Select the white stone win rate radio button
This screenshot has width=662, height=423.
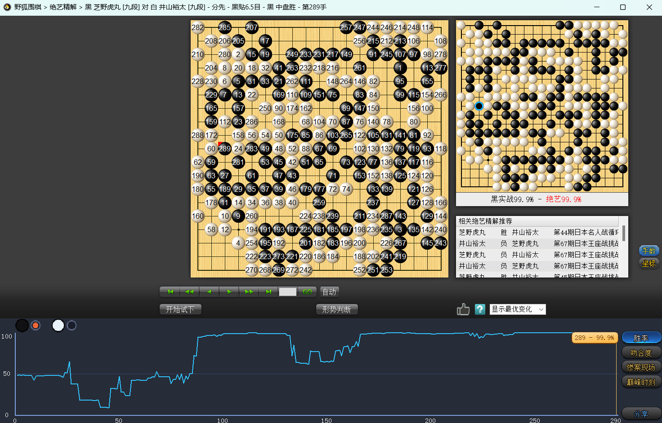click(x=72, y=326)
